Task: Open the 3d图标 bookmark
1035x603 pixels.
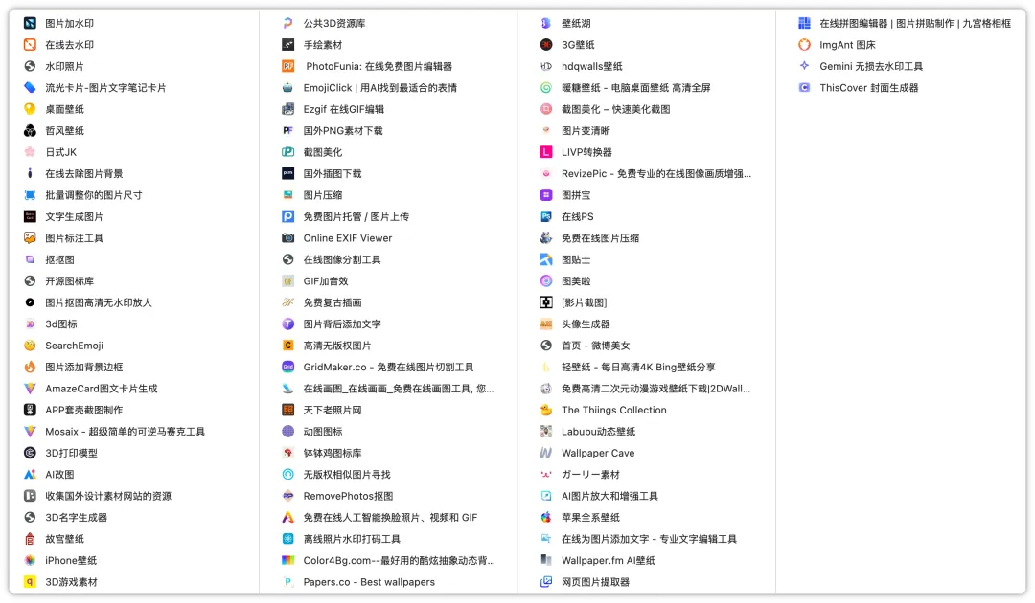Action: [x=61, y=324]
